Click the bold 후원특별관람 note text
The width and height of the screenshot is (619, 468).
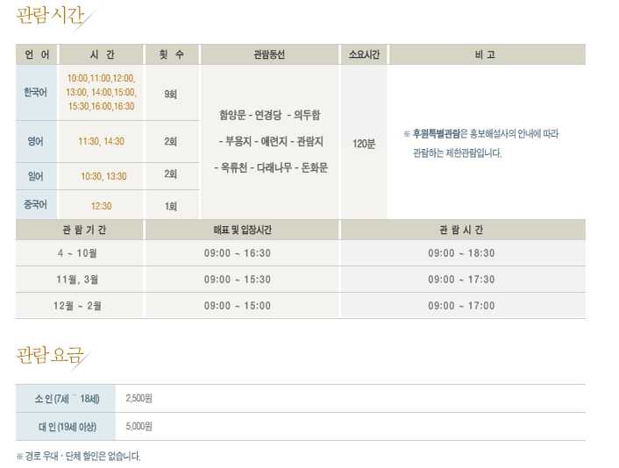click(x=436, y=134)
